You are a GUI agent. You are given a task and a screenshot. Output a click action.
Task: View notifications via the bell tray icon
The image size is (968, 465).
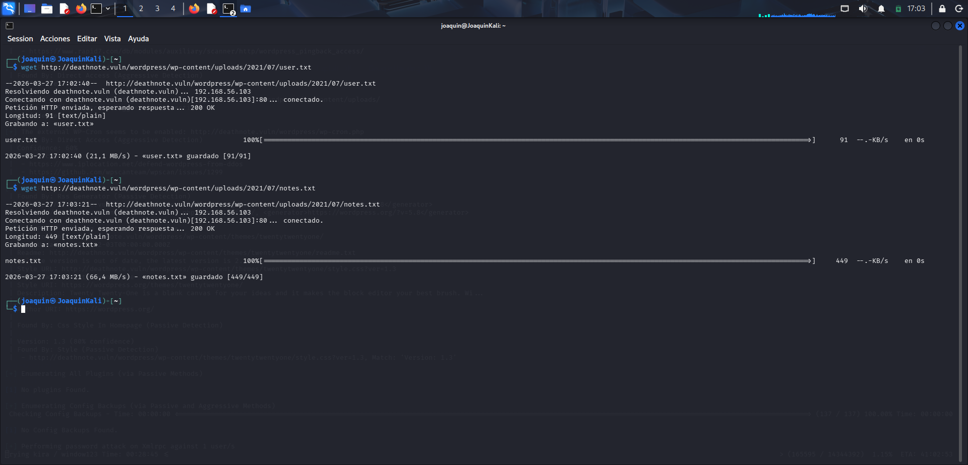(881, 8)
